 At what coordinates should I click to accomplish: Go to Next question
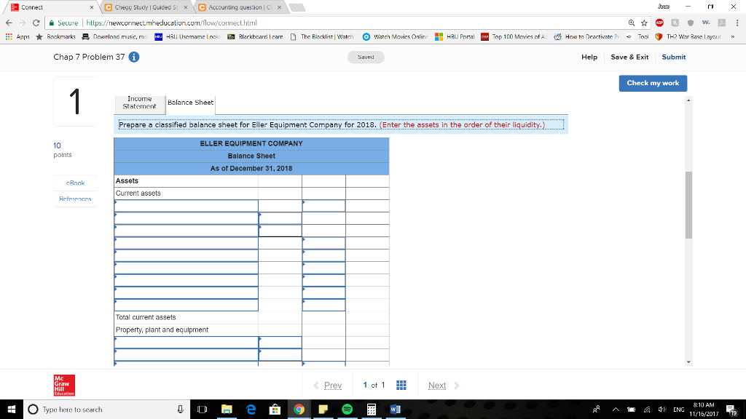(443, 386)
